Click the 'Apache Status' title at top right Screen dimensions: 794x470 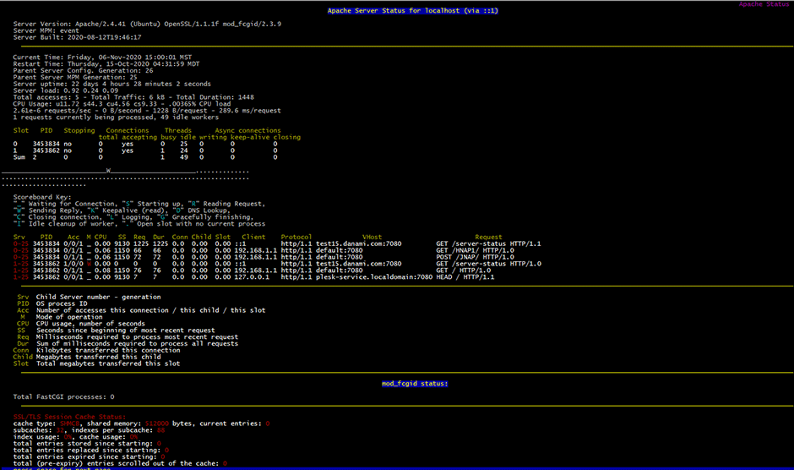[x=765, y=3]
